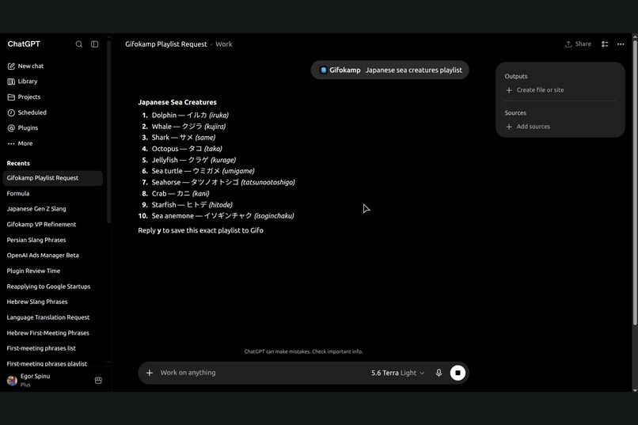Open the Gifokamp VP Refinement chat
The height and width of the screenshot is (425, 638).
(53, 225)
